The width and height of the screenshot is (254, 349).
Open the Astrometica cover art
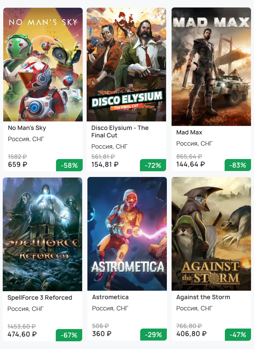point(127,234)
